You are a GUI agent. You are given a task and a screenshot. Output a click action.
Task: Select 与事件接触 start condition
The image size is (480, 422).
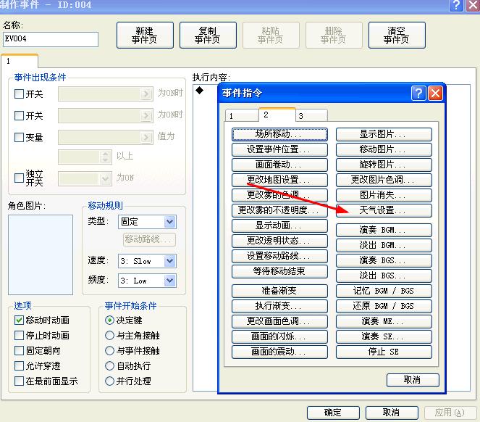pos(109,350)
